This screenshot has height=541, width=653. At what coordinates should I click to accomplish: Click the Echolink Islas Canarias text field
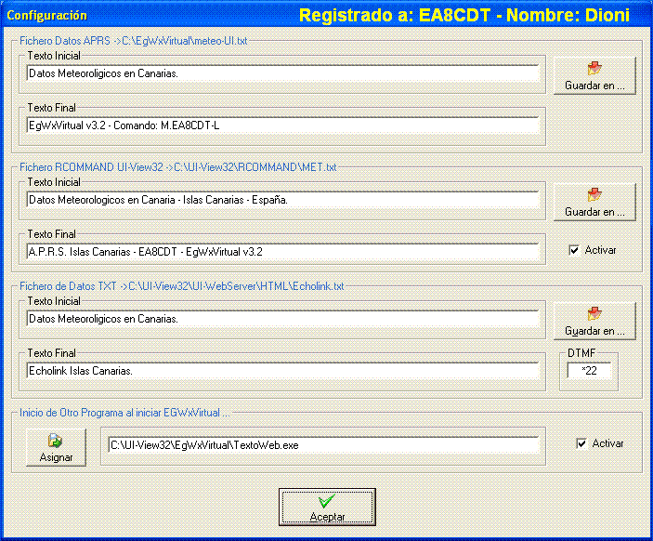point(282,371)
